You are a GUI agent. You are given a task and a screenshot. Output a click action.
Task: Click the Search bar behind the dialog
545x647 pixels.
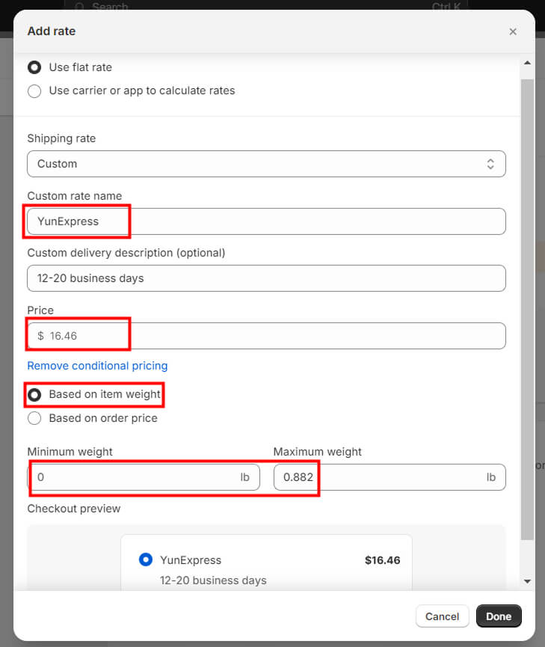pos(266,5)
